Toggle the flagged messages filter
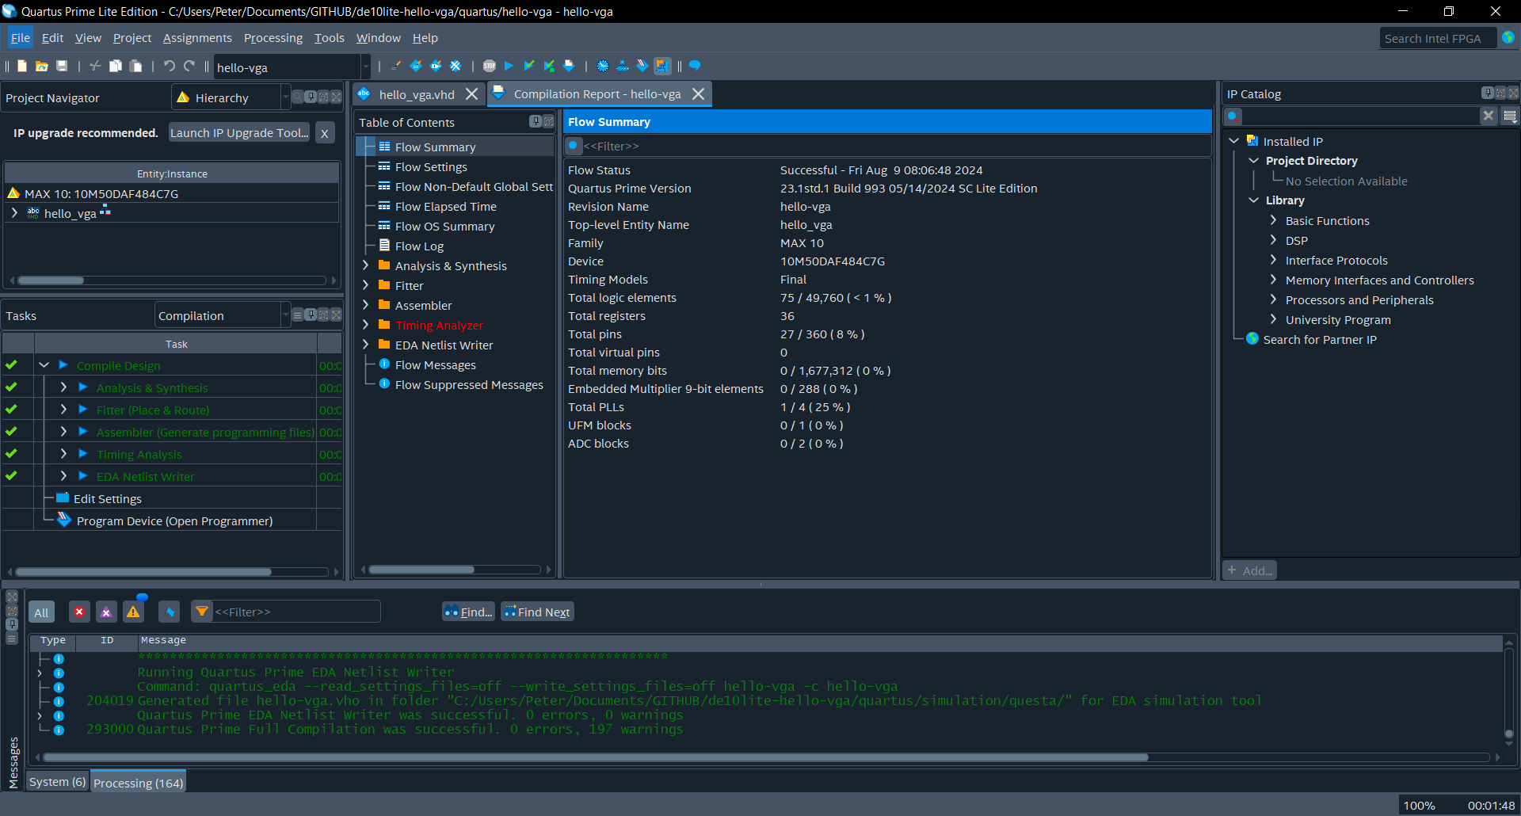This screenshot has width=1521, height=816. point(170,612)
